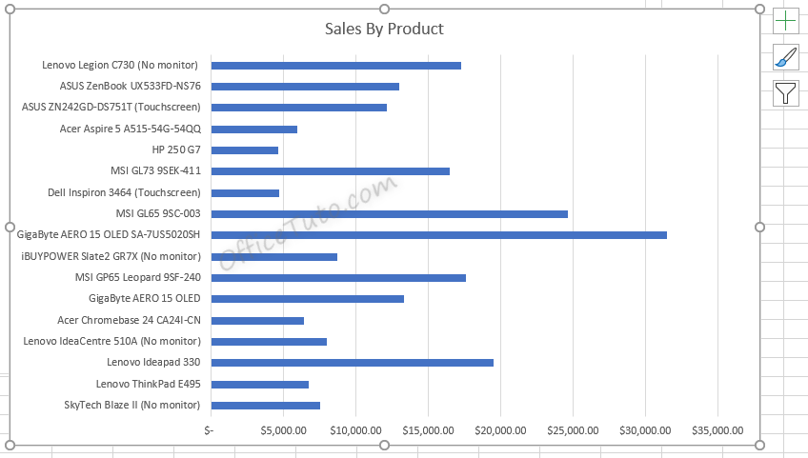Click the Acer Aspire 5 A515-54G-54QQ label

131,129
